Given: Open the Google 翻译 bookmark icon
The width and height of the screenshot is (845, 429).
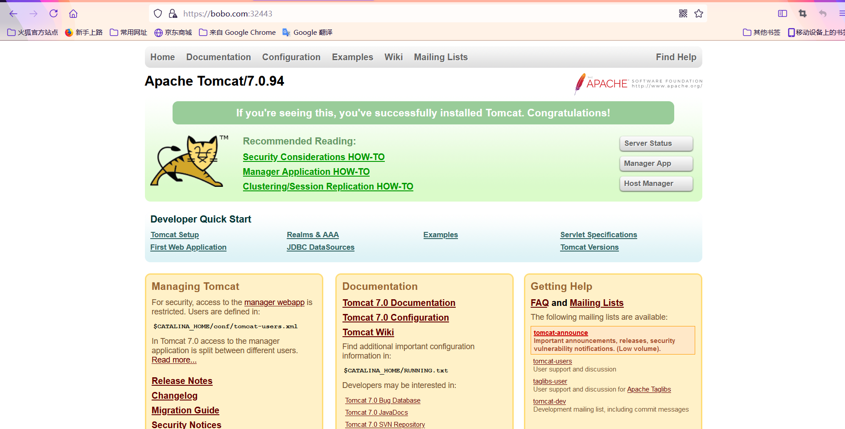Looking at the screenshot, I should 286,32.
